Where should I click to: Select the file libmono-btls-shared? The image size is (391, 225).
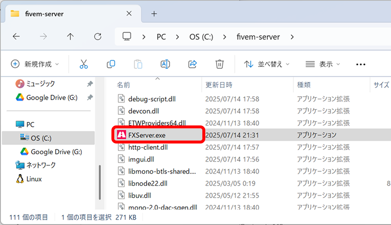tap(162, 171)
